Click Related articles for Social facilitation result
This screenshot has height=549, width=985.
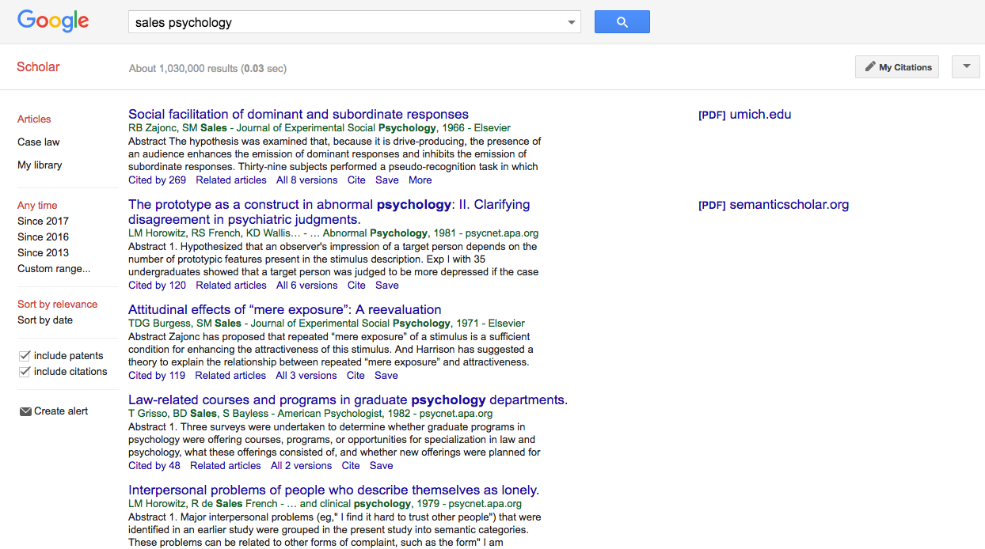point(231,180)
